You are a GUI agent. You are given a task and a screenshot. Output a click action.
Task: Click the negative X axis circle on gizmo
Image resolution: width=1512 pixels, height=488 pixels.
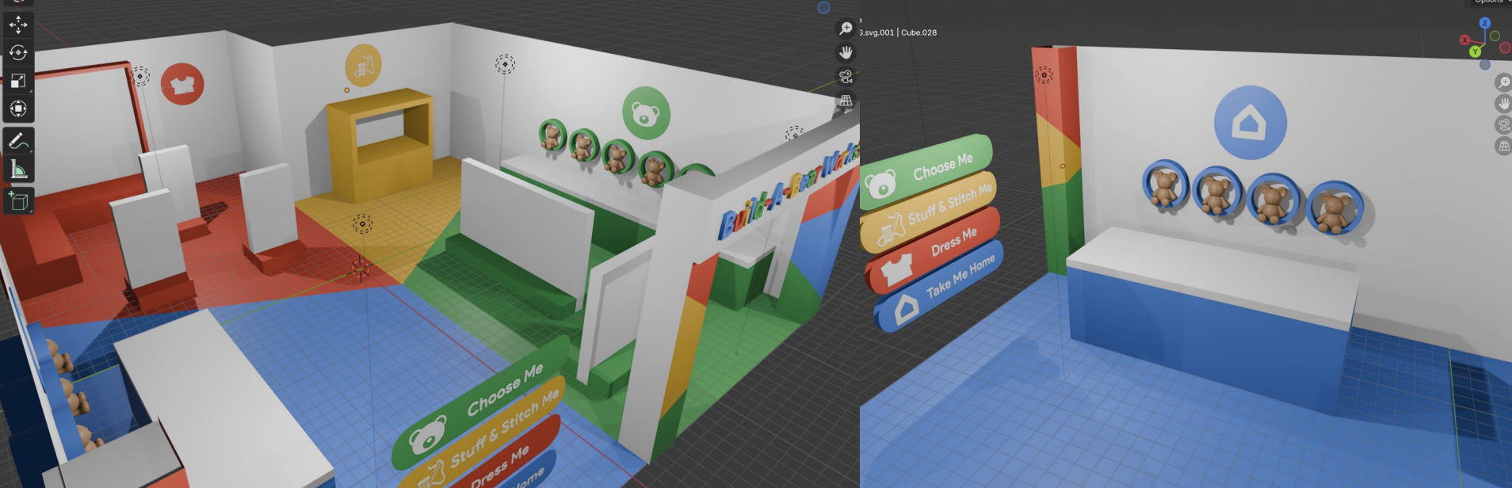[1505, 48]
